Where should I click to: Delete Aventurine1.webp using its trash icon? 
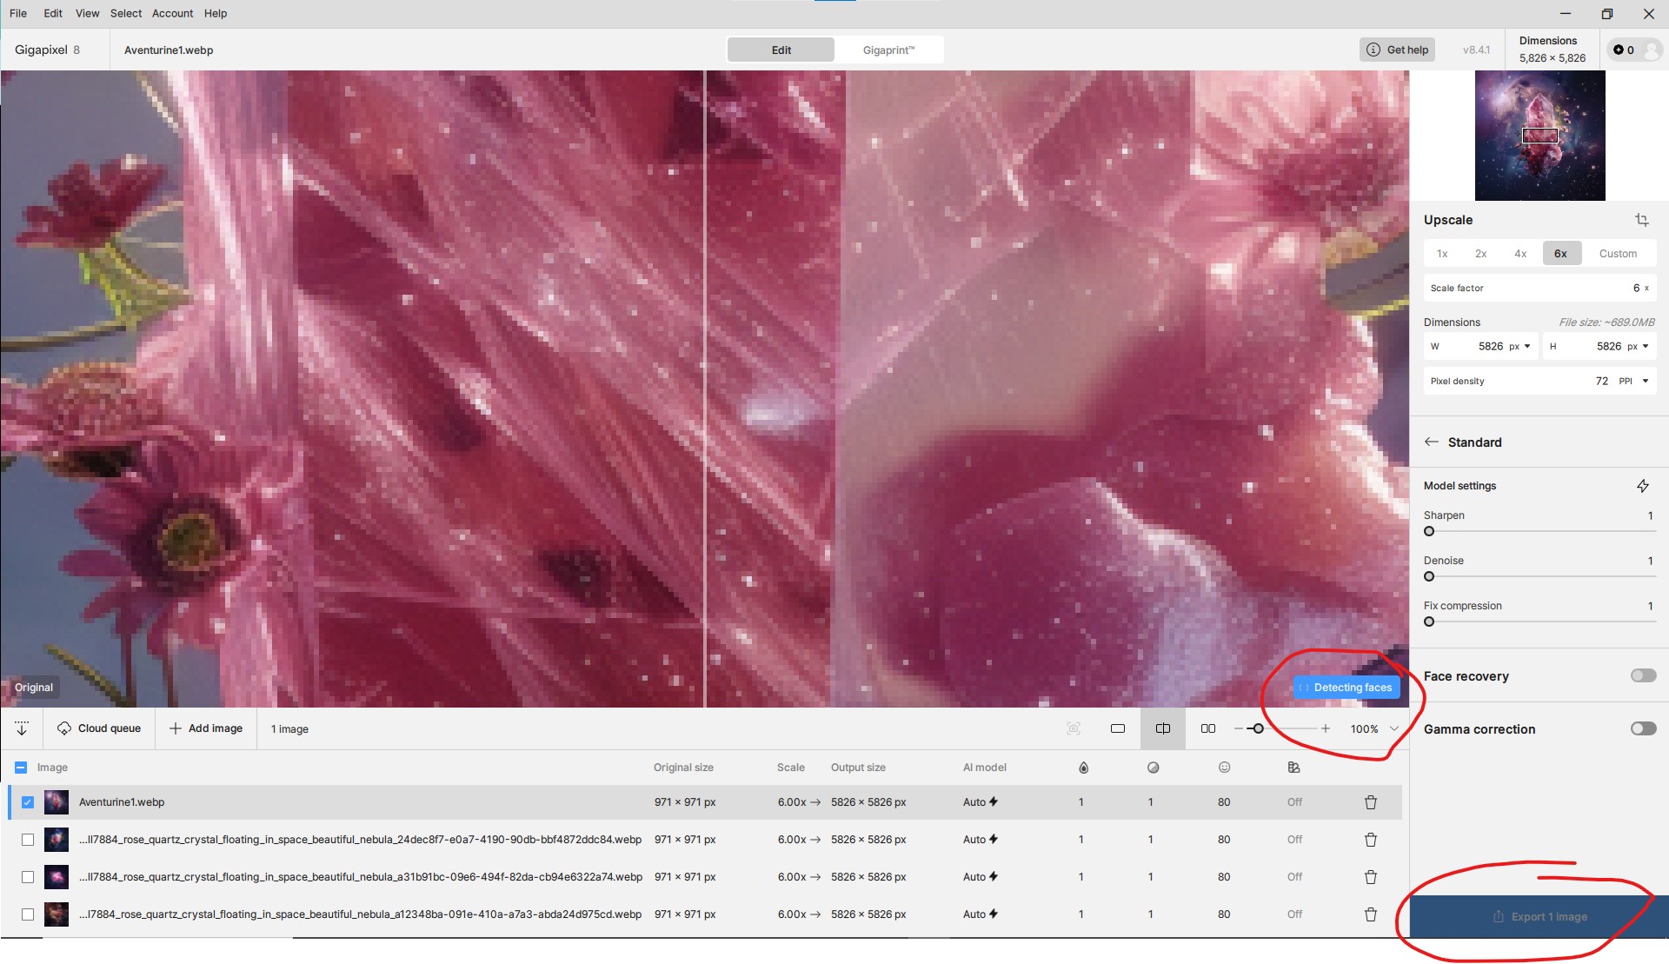click(1370, 802)
